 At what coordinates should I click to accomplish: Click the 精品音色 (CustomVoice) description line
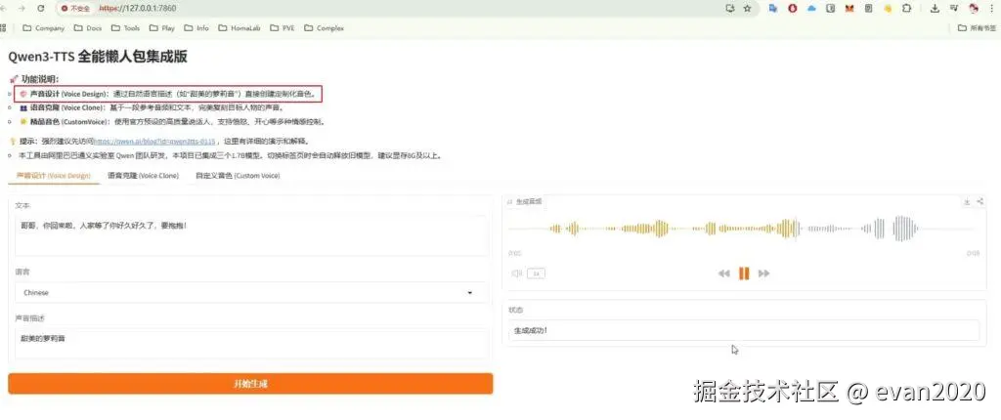click(172, 121)
